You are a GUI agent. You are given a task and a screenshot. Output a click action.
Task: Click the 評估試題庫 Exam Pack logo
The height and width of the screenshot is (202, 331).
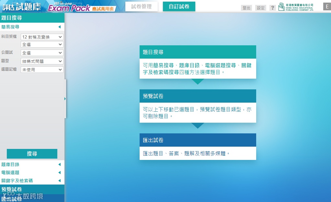click(x=59, y=7)
